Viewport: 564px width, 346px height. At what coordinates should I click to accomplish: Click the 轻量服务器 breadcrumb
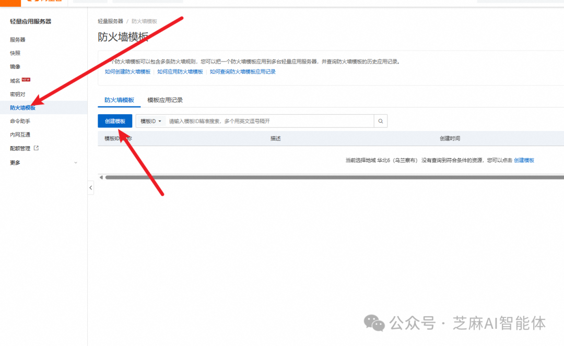pyautogui.click(x=110, y=21)
